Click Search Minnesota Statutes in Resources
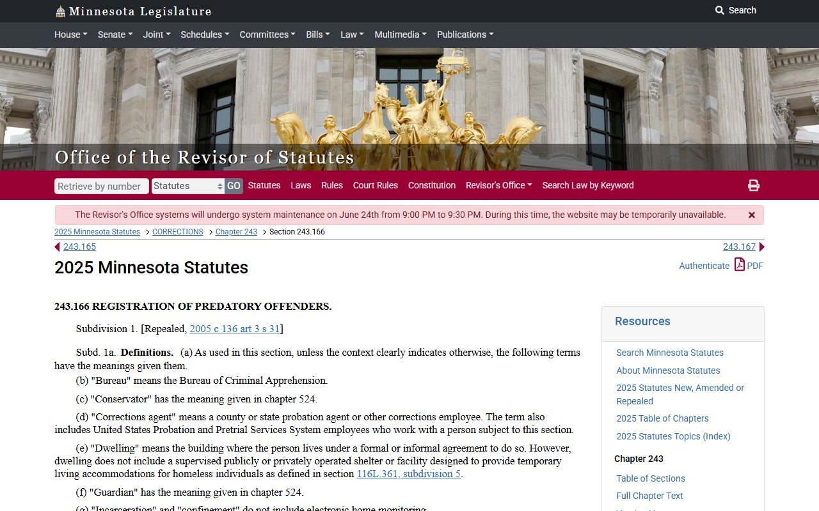819x511 pixels. [670, 353]
